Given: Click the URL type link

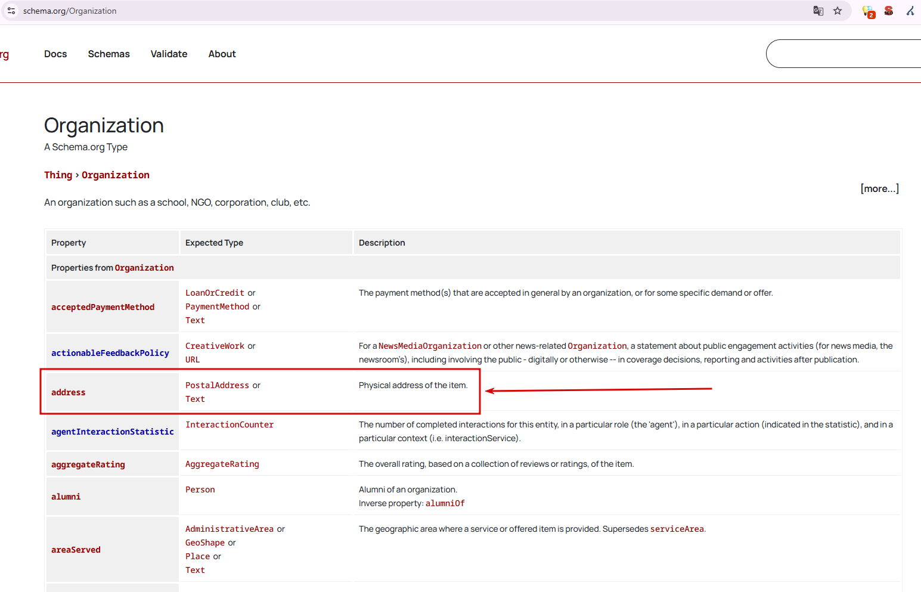Looking at the screenshot, I should click(x=193, y=359).
